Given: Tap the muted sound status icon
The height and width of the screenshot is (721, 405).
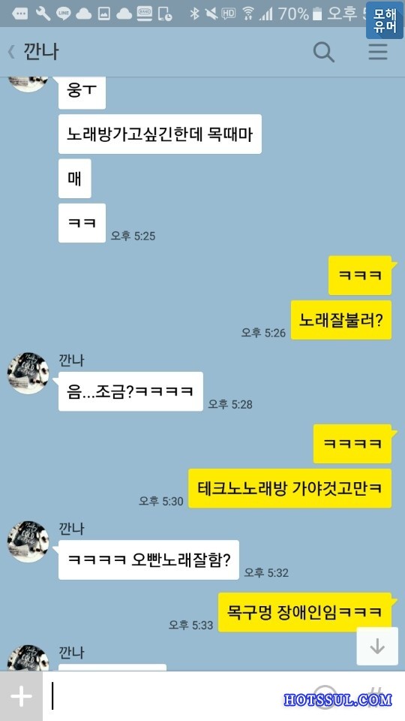Looking at the screenshot, I should [x=211, y=14].
